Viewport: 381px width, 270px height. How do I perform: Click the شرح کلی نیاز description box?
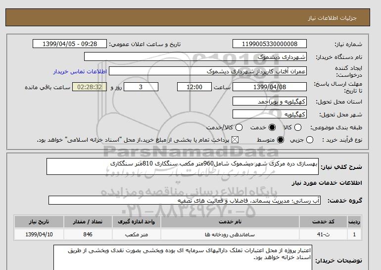(183, 166)
